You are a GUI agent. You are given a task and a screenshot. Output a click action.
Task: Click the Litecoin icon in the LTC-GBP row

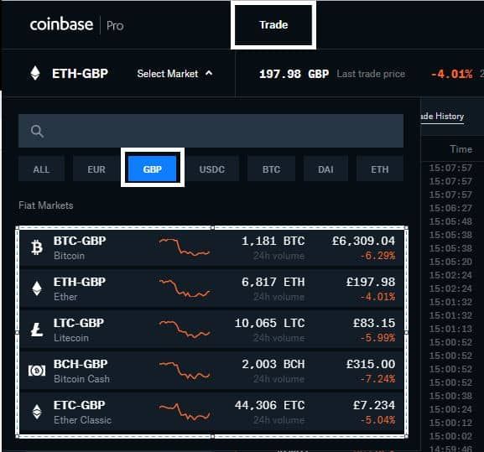[x=37, y=330]
